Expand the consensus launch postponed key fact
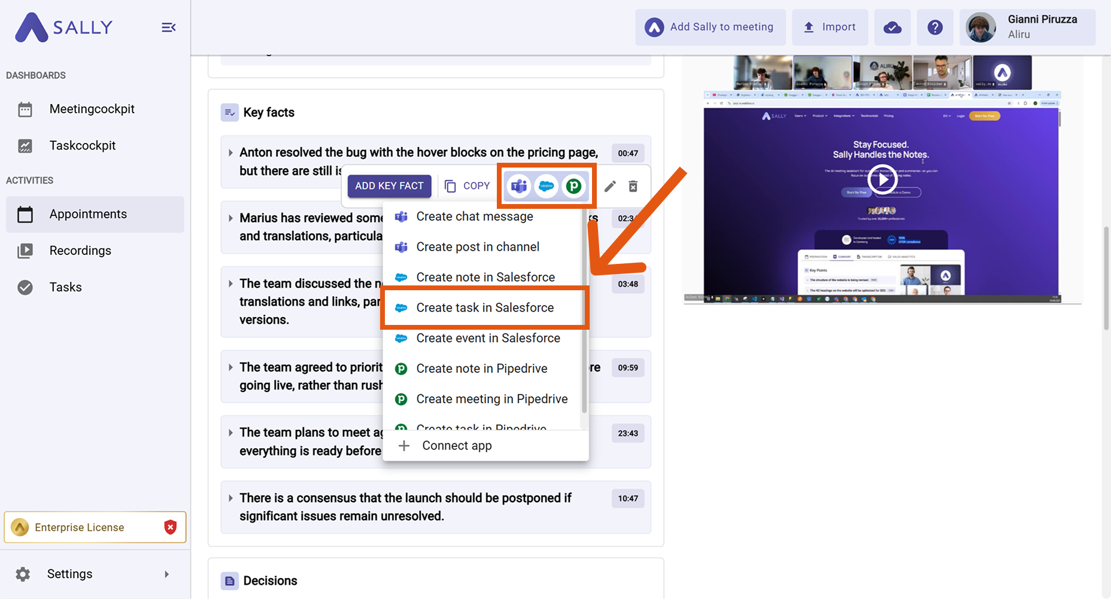This screenshot has height=599, width=1111. [x=230, y=498]
